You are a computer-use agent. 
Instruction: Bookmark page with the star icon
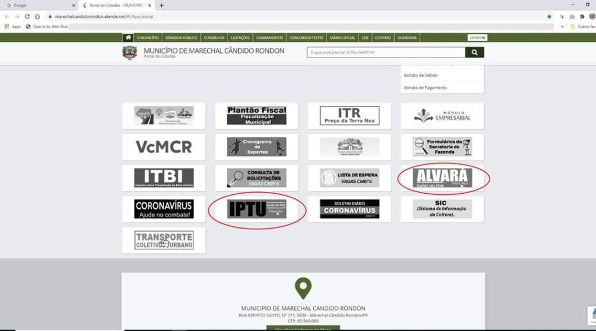549,16
